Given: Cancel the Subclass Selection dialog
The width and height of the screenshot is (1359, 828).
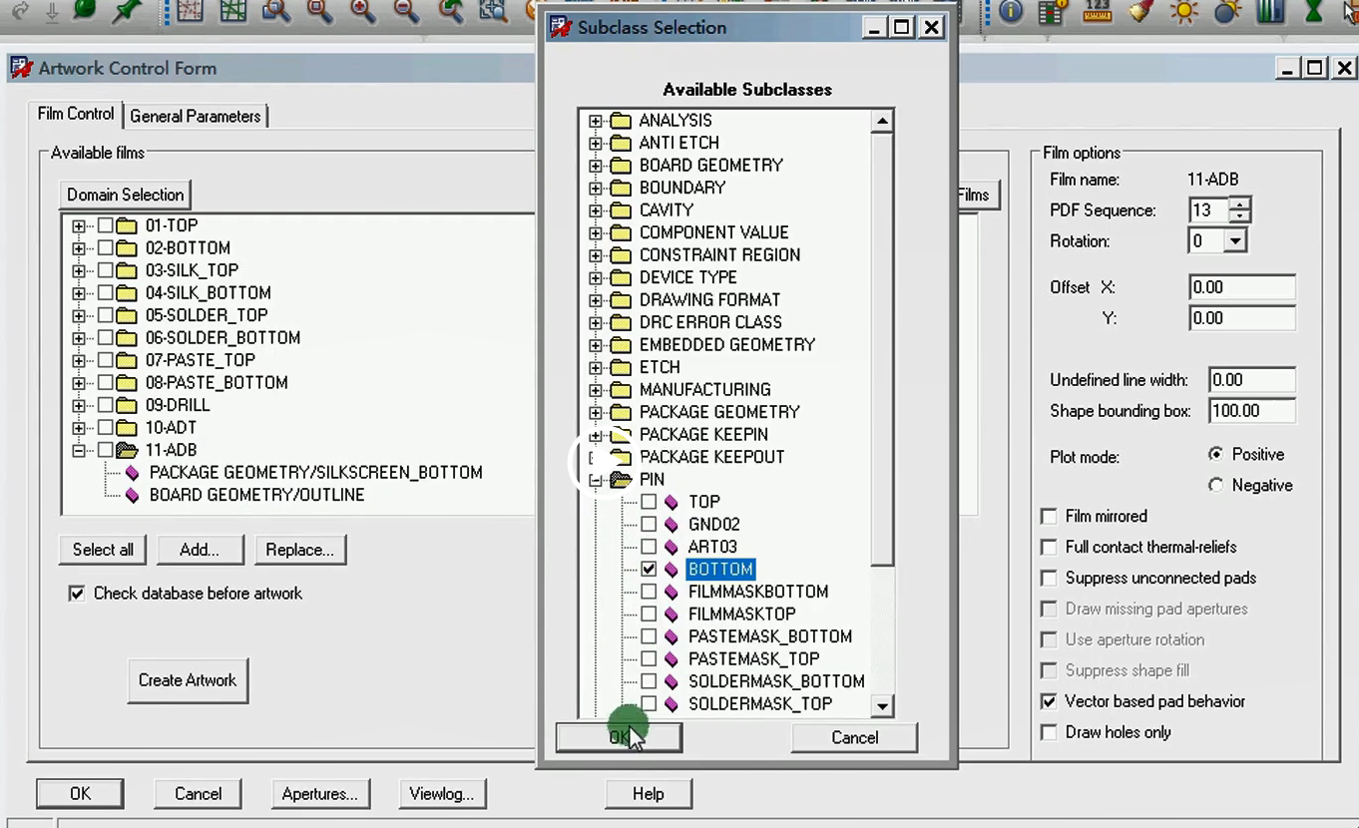Looking at the screenshot, I should coord(855,737).
